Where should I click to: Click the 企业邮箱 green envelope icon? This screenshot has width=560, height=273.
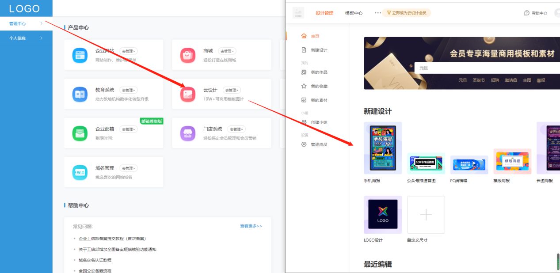coord(80,132)
